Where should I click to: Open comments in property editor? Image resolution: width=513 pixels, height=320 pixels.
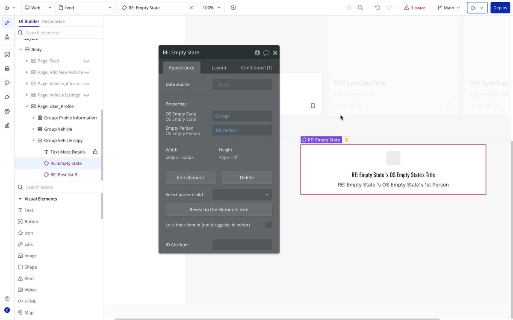click(x=266, y=52)
